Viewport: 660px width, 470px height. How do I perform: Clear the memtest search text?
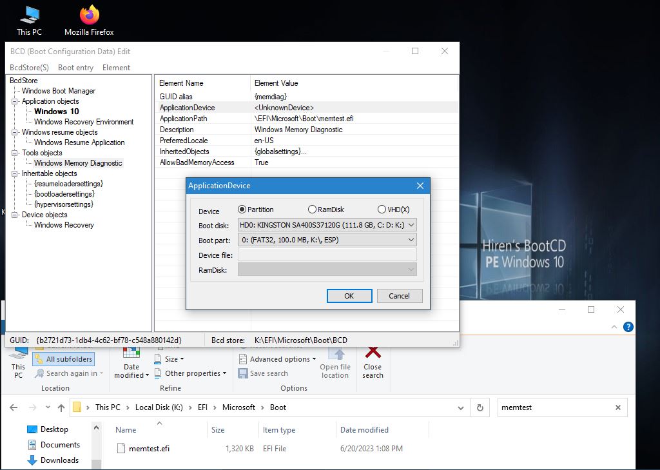click(x=617, y=407)
